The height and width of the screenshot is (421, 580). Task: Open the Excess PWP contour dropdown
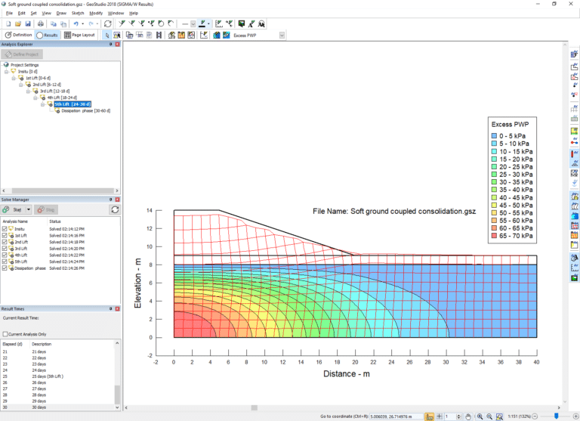(282, 35)
